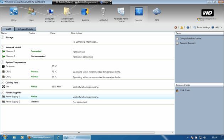Screen dimensions: 224x140
Task: Switch to the Health tab
Action: click(x=8, y=29)
